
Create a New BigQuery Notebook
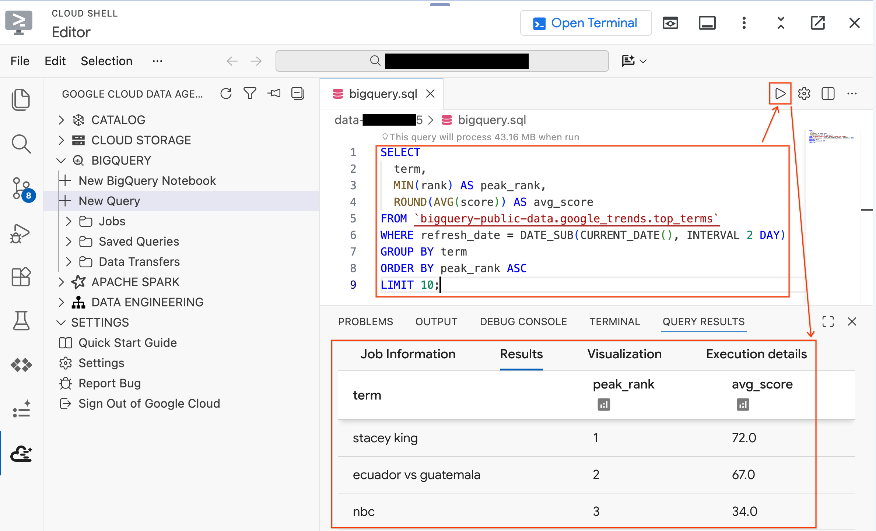[147, 181]
